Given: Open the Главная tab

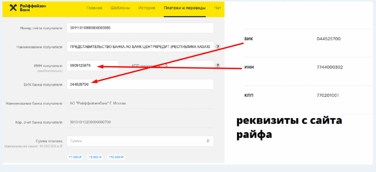Looking at the screenshot, I should click(x=94, y=8).
